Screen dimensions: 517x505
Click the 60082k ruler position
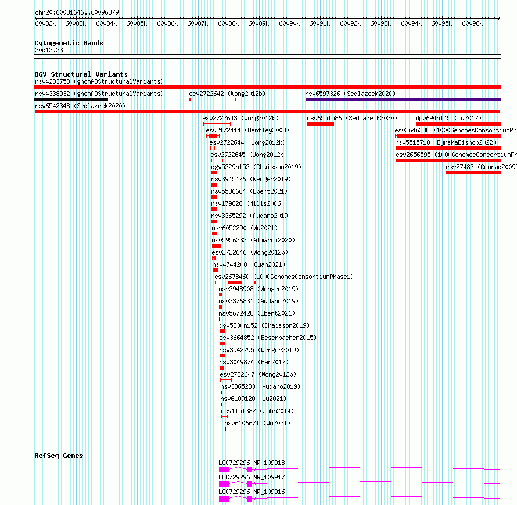click(x=45, y=23)
